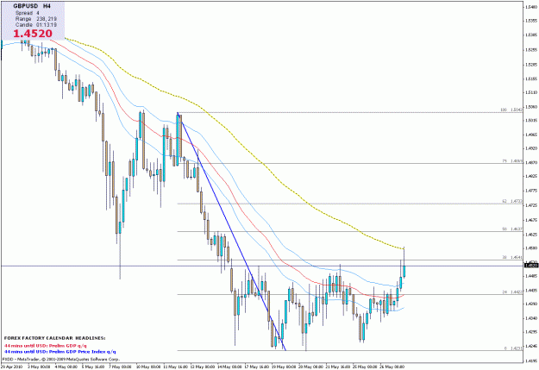
Task: Click the red Prelim GDP q/q headline
Action: coord(46,346)
